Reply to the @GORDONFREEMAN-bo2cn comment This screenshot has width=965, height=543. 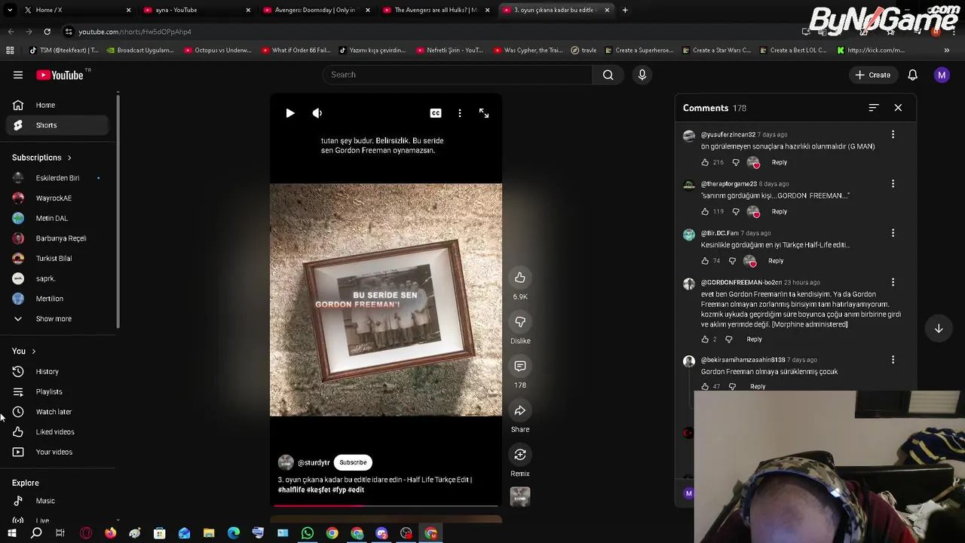coord(754,339)
